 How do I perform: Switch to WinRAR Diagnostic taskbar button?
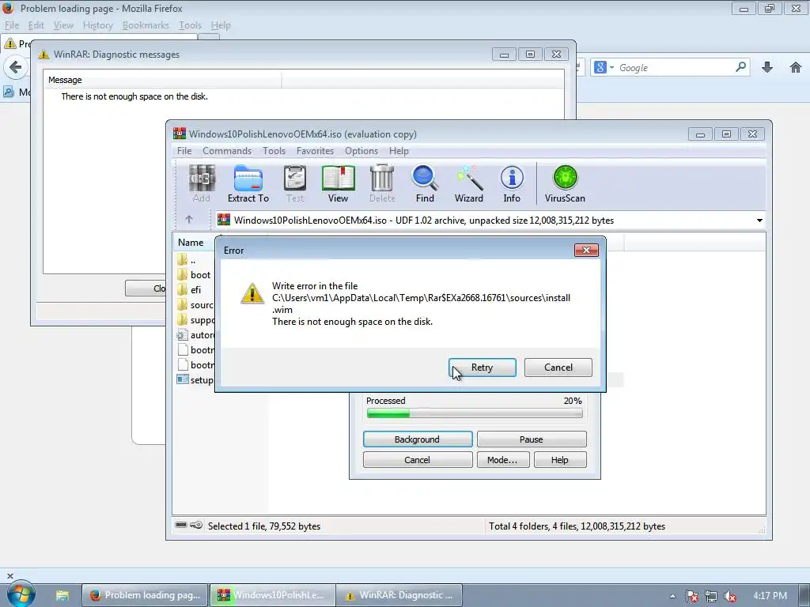(x=399, y=595)
